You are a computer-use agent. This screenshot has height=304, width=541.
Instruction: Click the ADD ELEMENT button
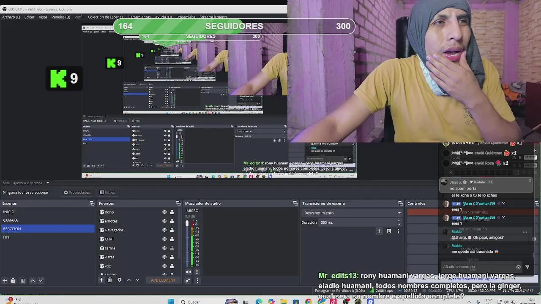coord(163,280)
